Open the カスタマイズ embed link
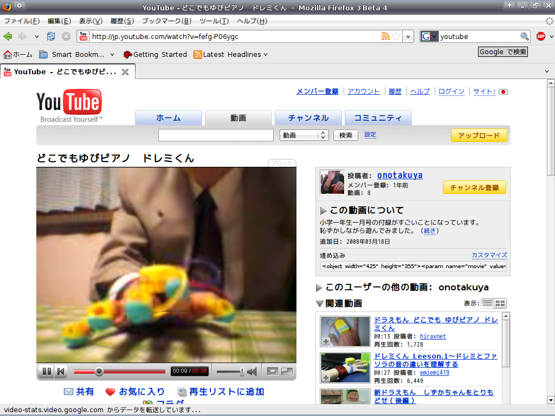Image resolution: width=555 pixels, height=416 pixels. click(489, 255)
